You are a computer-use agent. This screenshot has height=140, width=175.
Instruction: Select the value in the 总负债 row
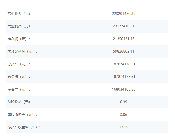124,77
